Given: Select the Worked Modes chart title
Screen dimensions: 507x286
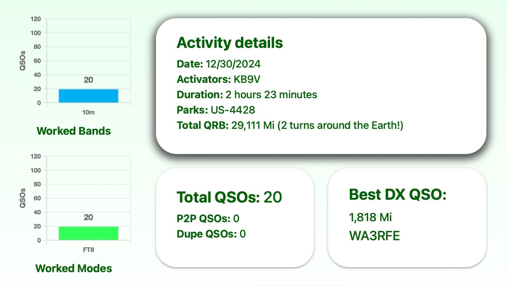Looking at the screenshot, I should pos(74,268).
